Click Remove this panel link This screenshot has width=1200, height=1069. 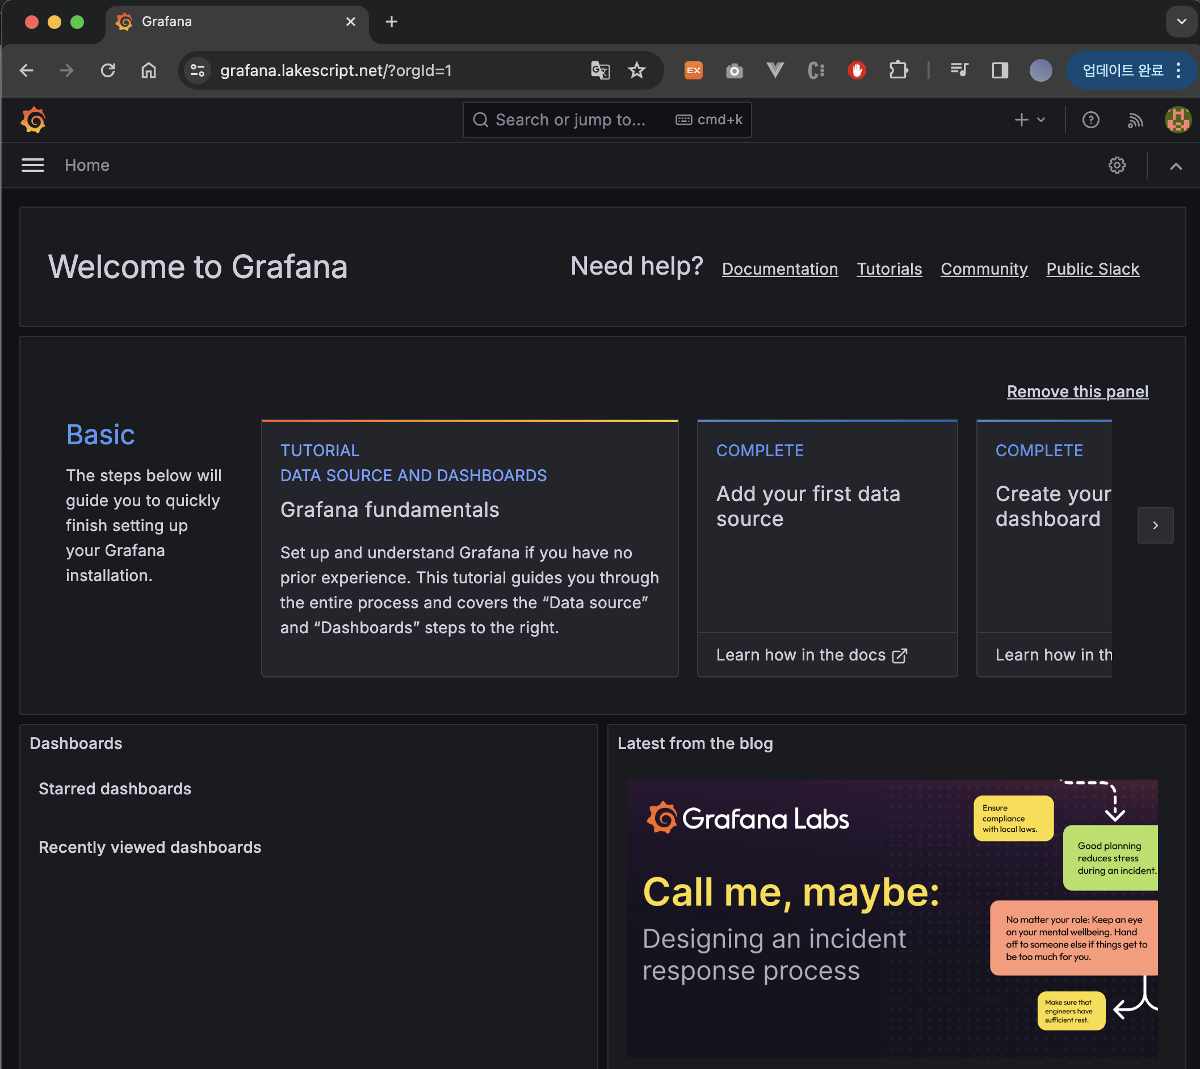point(1077,391)
